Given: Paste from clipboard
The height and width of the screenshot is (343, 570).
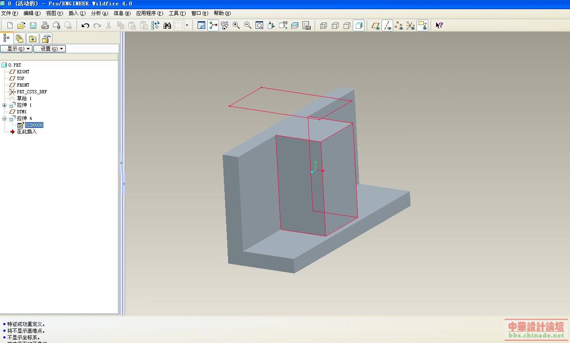Looking at the screenshot, I should (x=132, y=25).
